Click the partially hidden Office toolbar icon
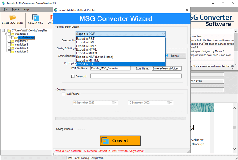The image size is (238, 160). (x=51, y=18)
